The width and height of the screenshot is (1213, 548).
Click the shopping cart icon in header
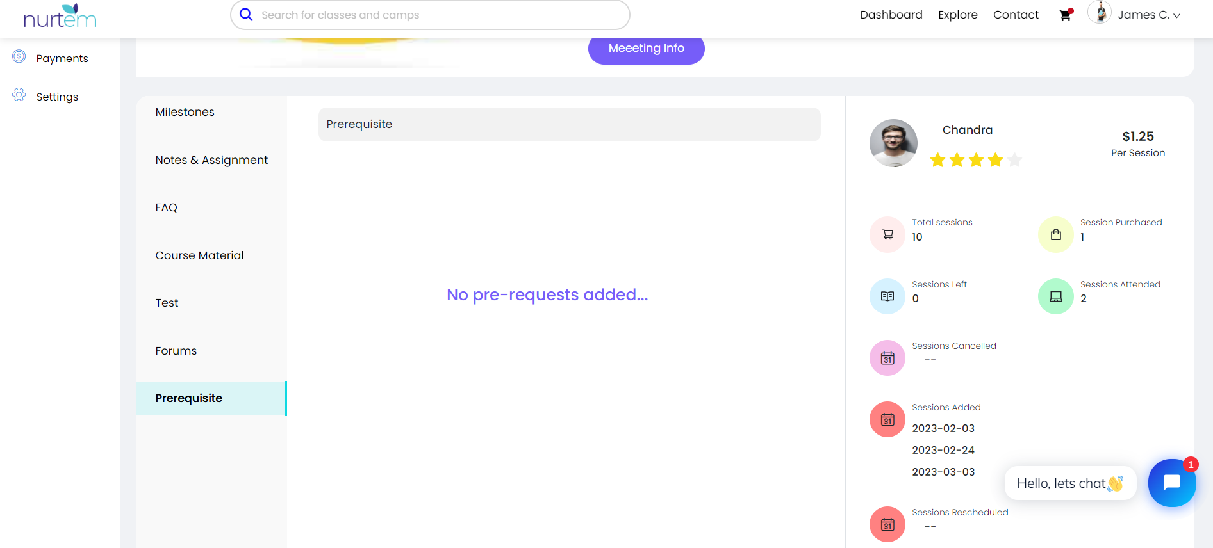[x=1065, y=15]
